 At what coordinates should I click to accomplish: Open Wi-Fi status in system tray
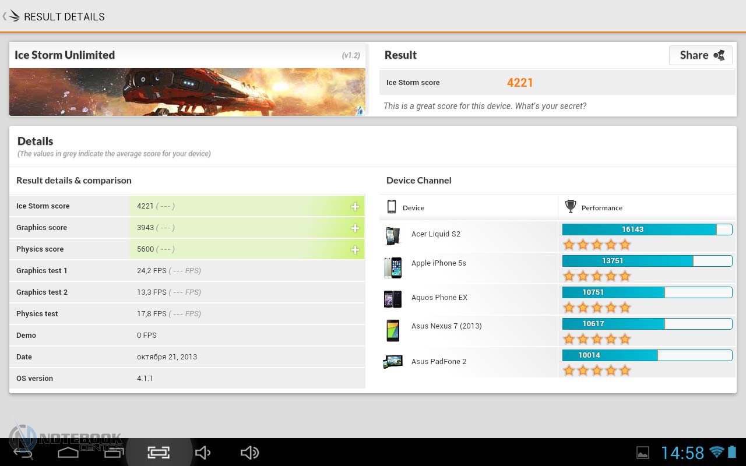coord(716,452)
